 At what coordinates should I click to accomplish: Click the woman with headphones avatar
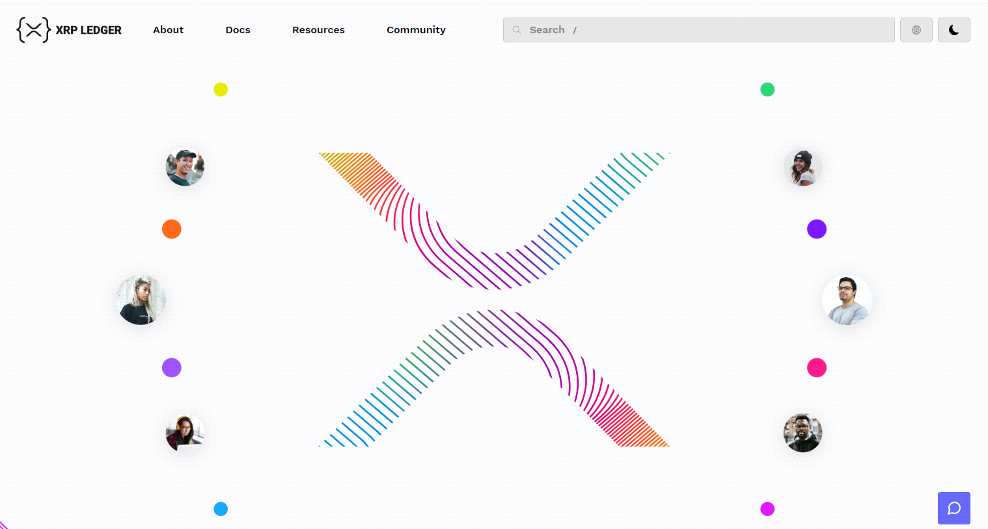click(x=185, y=433)
